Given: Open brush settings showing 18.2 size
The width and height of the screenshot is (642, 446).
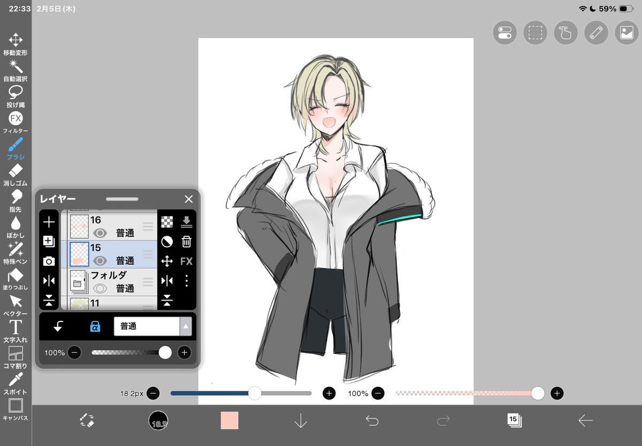Looking at the screenshot, I should [x=158, y=420].
